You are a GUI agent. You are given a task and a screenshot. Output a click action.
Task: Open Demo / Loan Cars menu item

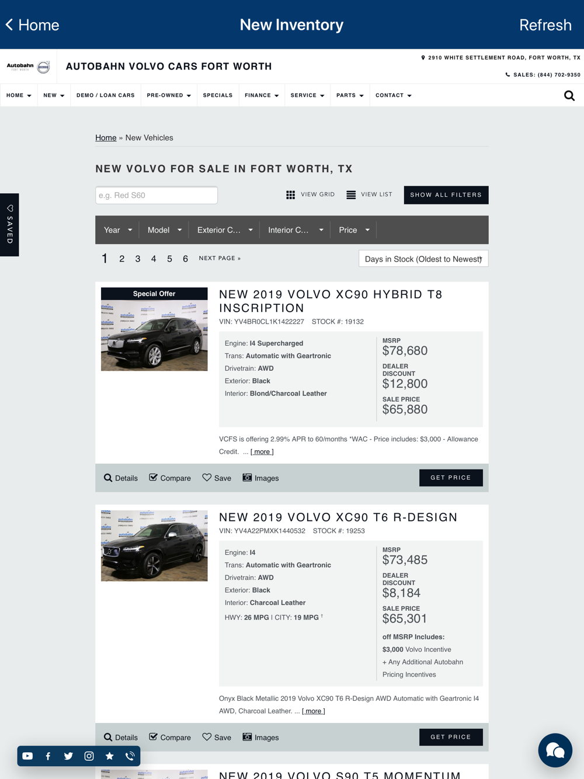point(106,95)
